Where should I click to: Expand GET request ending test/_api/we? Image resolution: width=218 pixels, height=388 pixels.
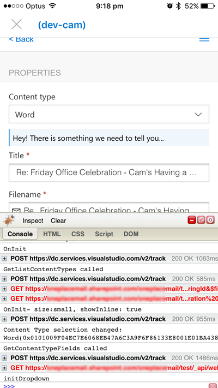tap(4, 368)
